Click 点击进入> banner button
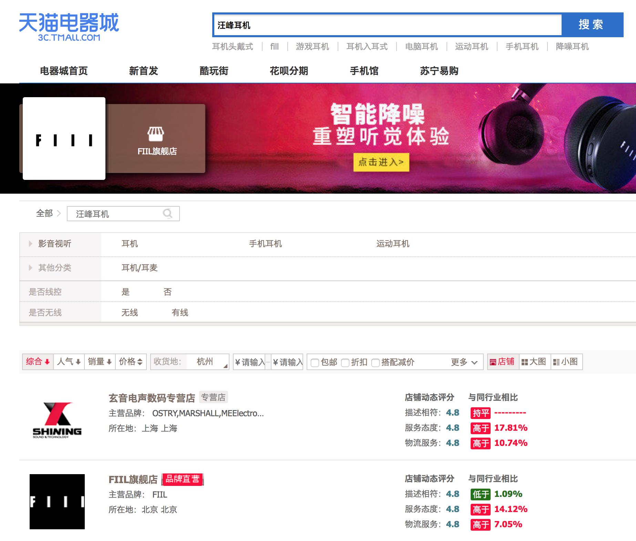636x541 pixels. [381, 162]
